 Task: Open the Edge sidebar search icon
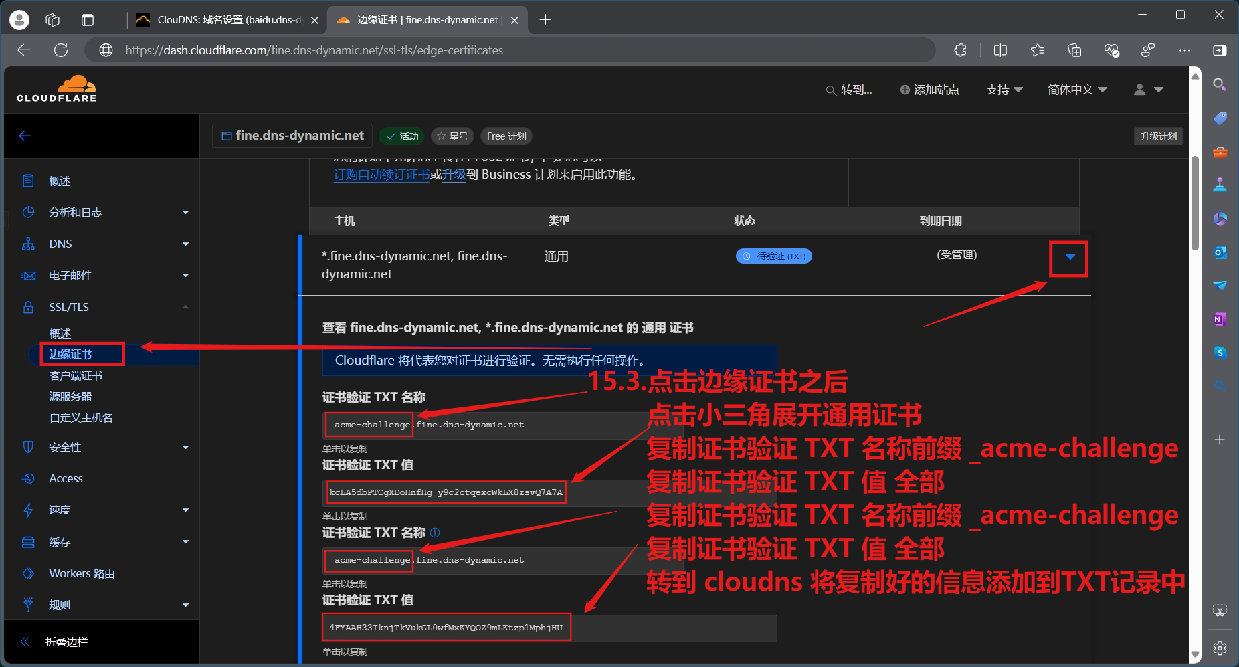coord(1220,84)
